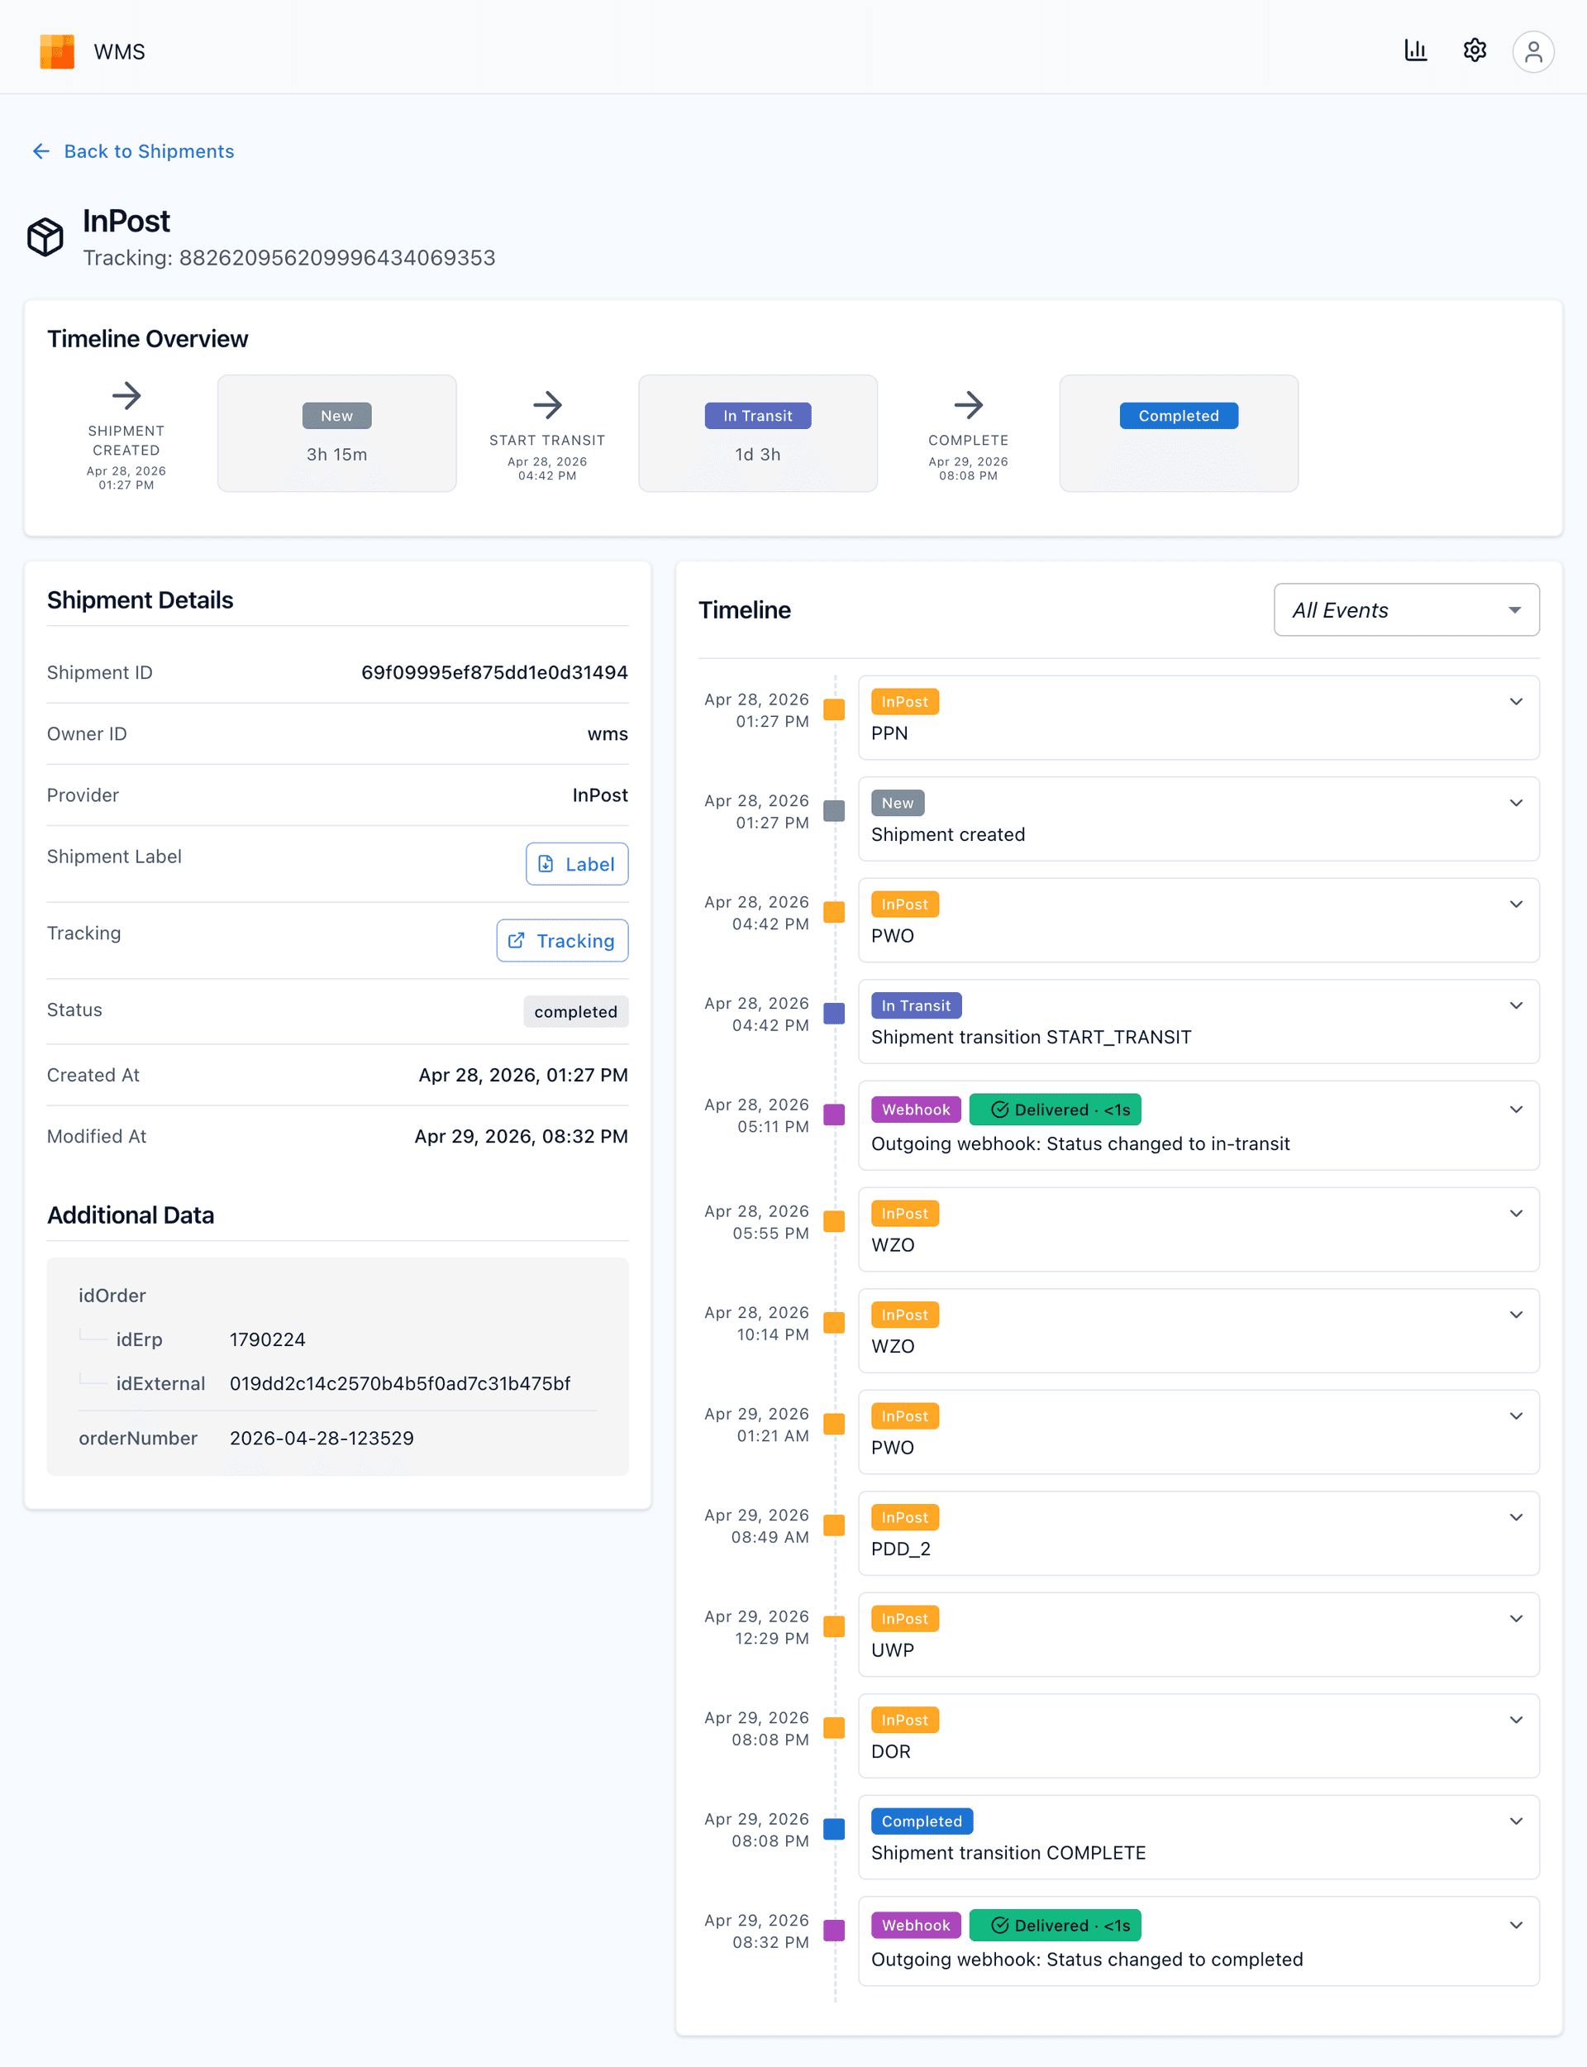Select the tracking number under InPost heading
1587x2067 pixels.
click(x=337, y=257)
